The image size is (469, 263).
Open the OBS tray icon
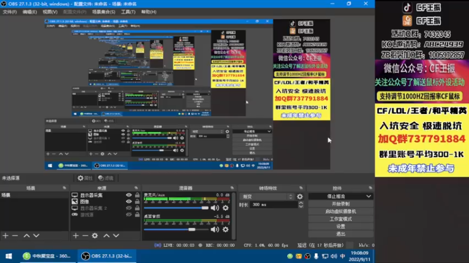pyautogui.click(x=307, y=256)
